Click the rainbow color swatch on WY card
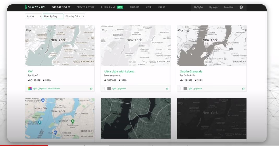This screenshot has height=146, width=279. click(x=30, y=88)
